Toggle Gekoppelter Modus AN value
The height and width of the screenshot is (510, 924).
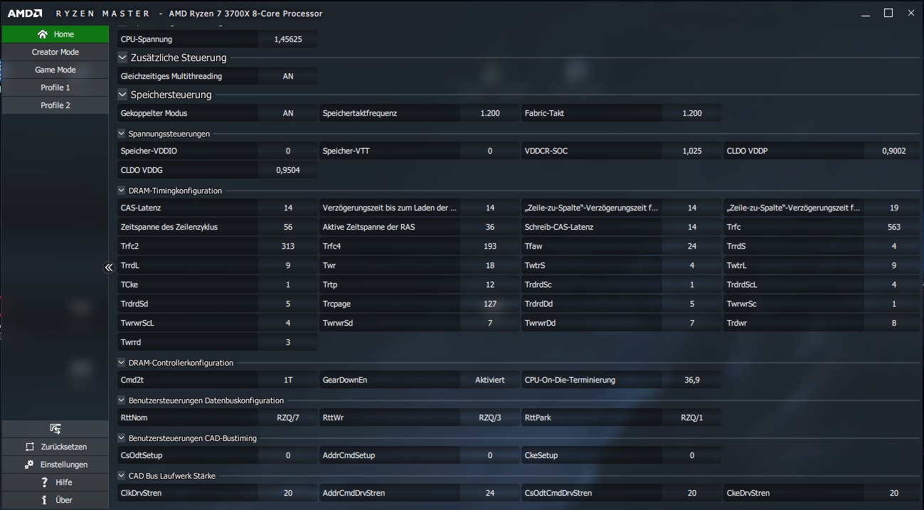click(x=288, y=113)
